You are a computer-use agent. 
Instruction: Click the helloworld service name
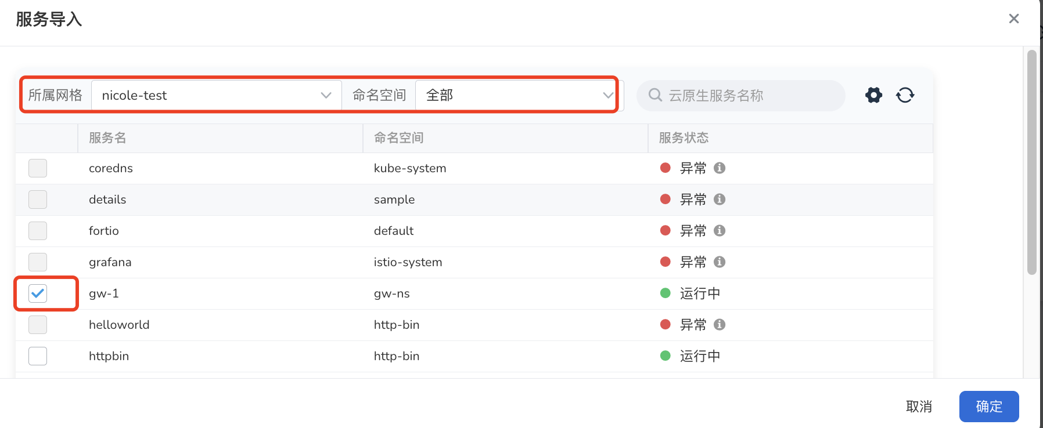pos(119,325)
